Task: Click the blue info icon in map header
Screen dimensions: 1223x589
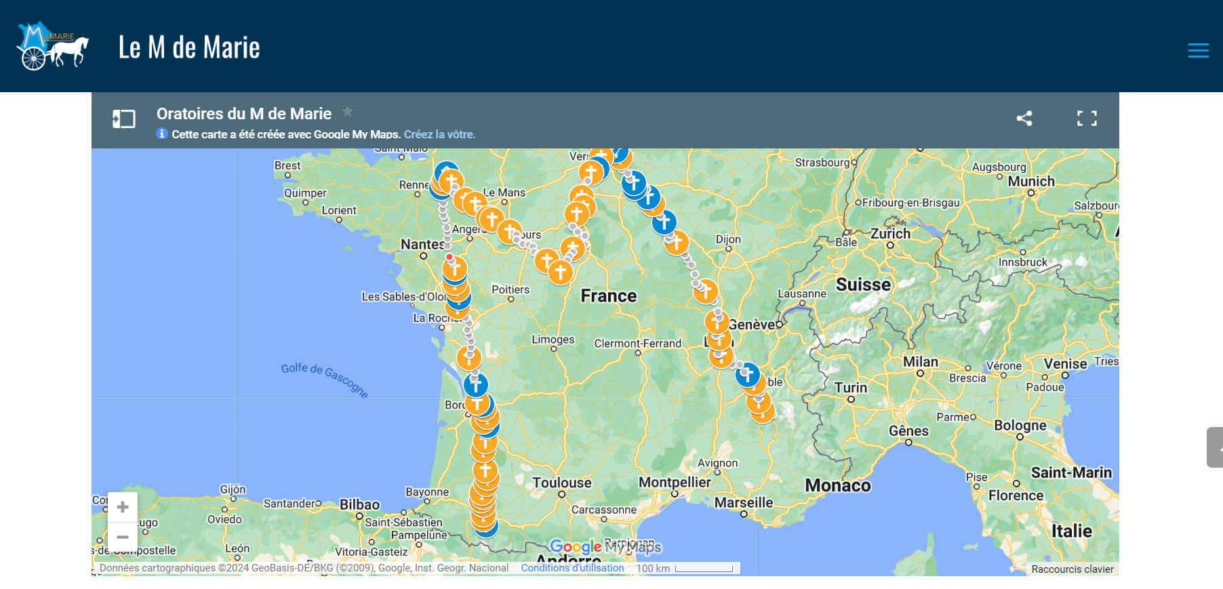Action: point(162,134)
